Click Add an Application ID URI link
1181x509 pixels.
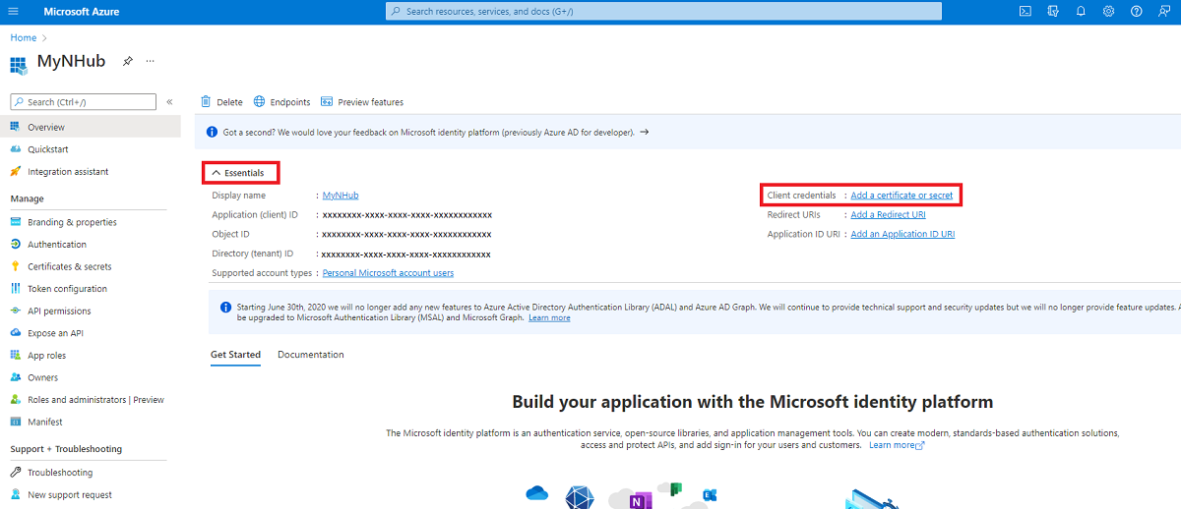point(902,234)
